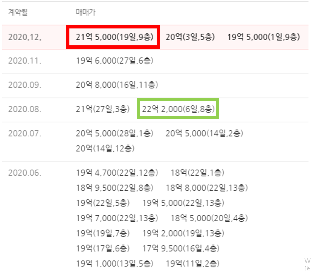This screenshot has width=311, height=272.
Task: Click price 18억(22일,1층)
Action: 197,173
